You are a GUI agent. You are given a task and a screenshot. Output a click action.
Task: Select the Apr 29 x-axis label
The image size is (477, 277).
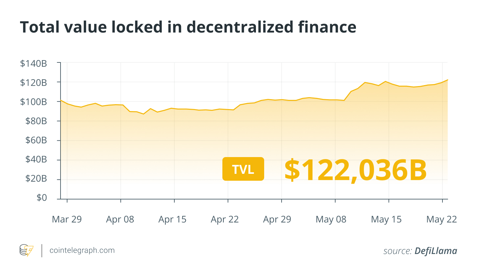[x=277, y=219]
